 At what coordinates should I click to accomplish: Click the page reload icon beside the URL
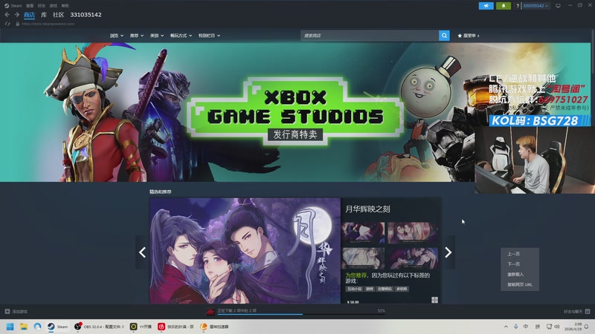click(x=7, y=24)
